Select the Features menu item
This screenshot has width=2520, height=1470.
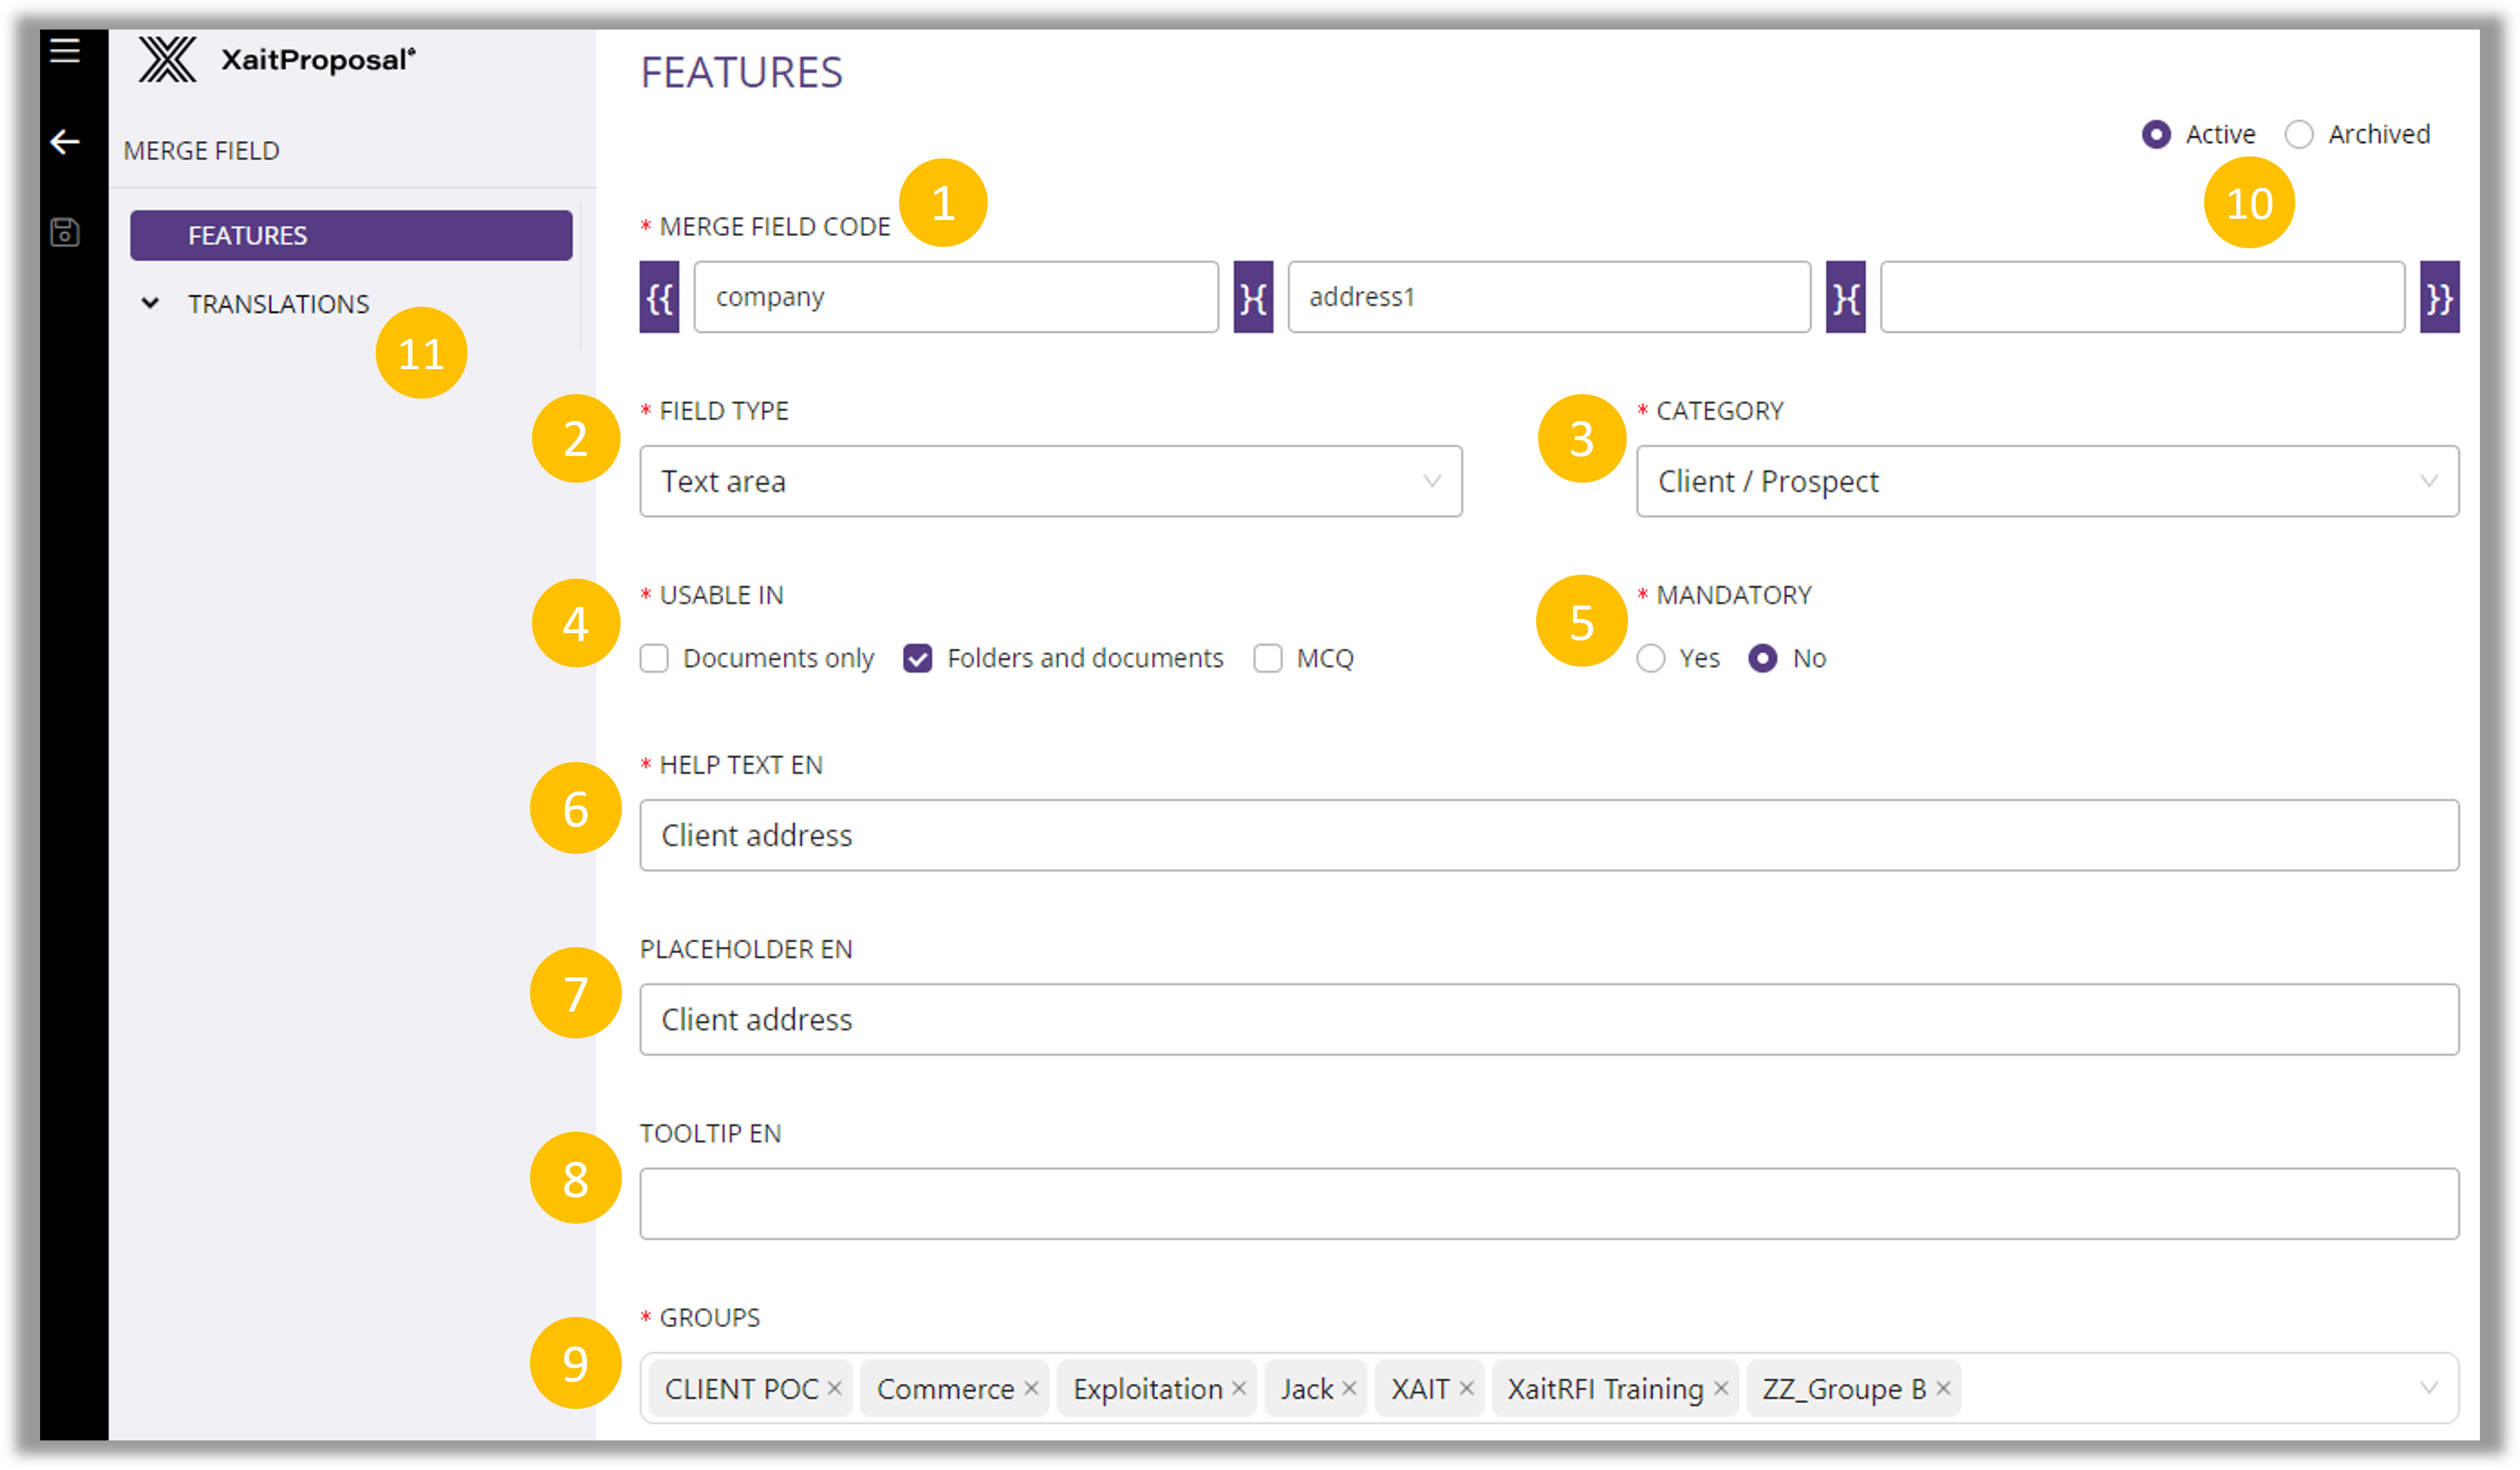click(351, 236)
